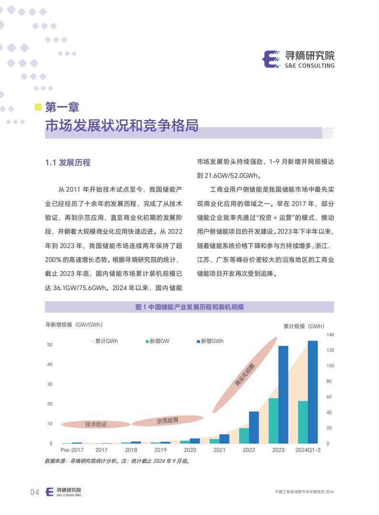Click the x-axis label 2020
Image resolution: width=379 pixels, height=515 pixels.
click(190, 450)
